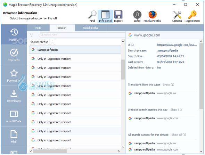Open the Downloads sidebar section

pyautogui.click(x=14, y=96)
